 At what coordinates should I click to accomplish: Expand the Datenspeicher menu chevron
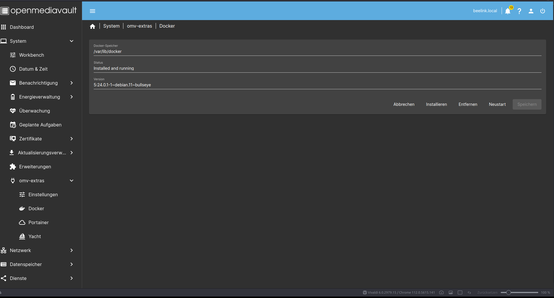(x=72, y=264)
